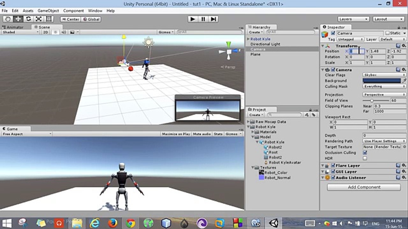Image resolution: width=408 pixels, height=229 pixels.
Task: Open the Component menu
Action: 73,11
